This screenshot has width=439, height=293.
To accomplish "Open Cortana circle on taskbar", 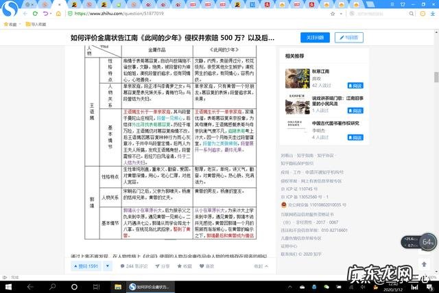I will tap(74, 287).
